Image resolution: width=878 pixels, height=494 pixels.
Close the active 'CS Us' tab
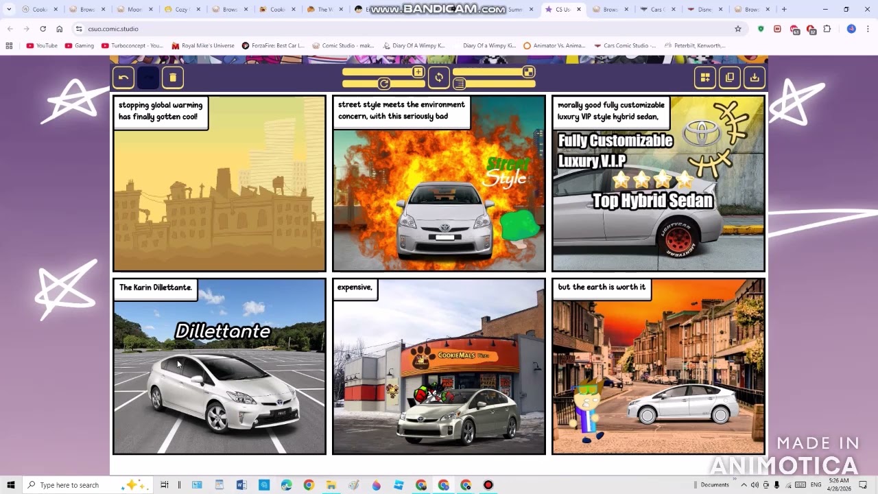click(579, 10)
